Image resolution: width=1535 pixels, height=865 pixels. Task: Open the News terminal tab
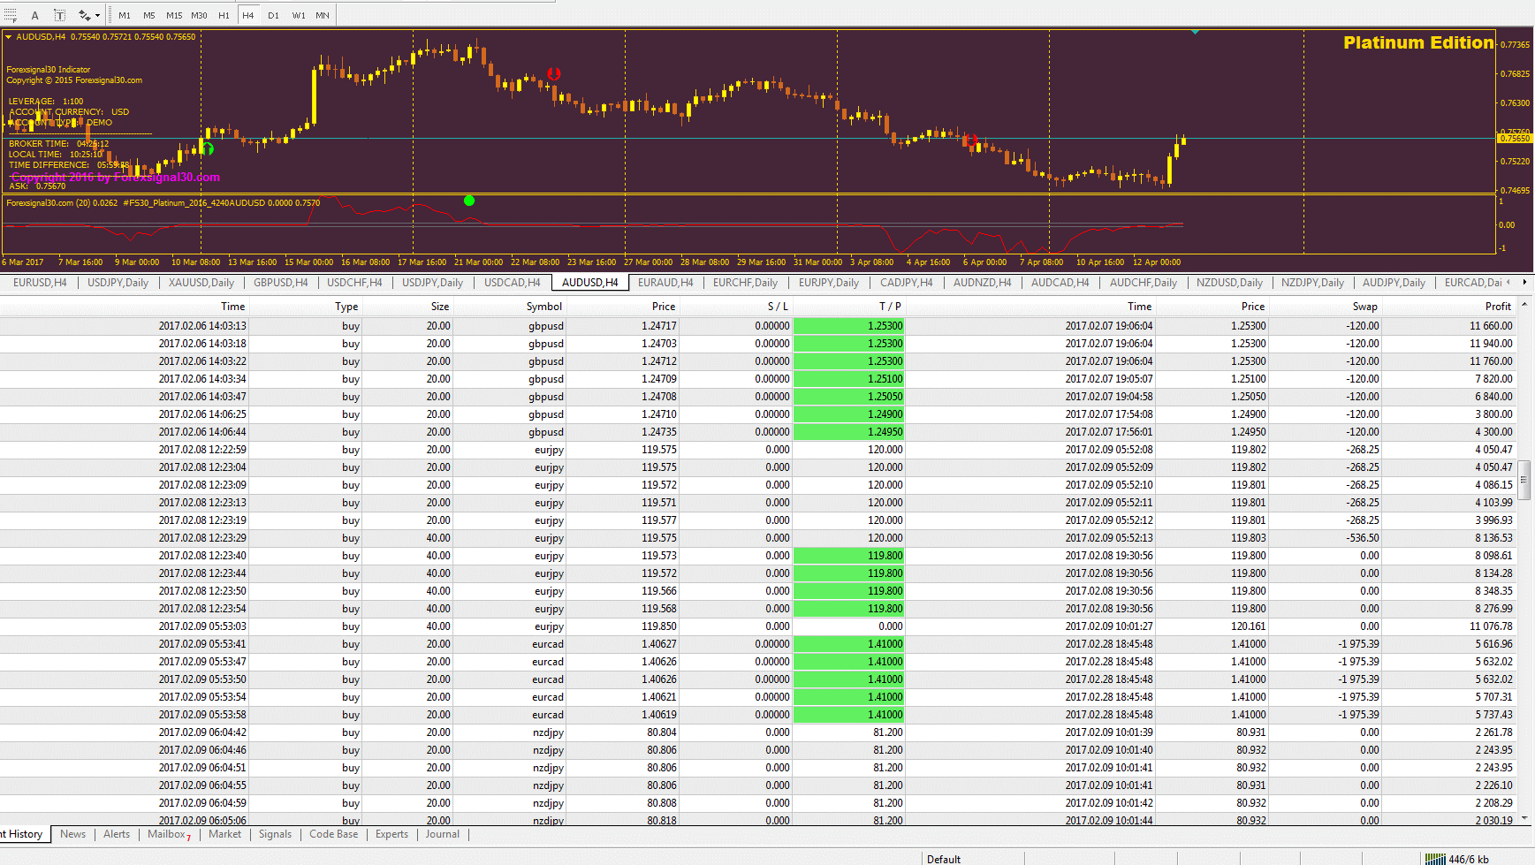coord(73,834)
